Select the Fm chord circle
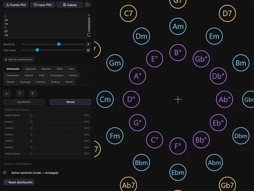 tap(115, 136)
